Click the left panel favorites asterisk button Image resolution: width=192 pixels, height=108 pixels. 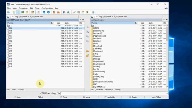(x=80, y=20)
